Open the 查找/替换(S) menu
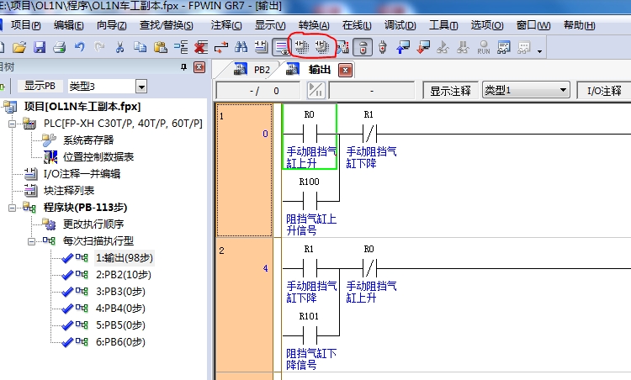 pyautogui.click(x=167, y=25)
